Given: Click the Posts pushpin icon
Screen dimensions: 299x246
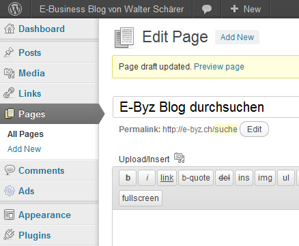Looking at the screenshot, I should [9, 52].
